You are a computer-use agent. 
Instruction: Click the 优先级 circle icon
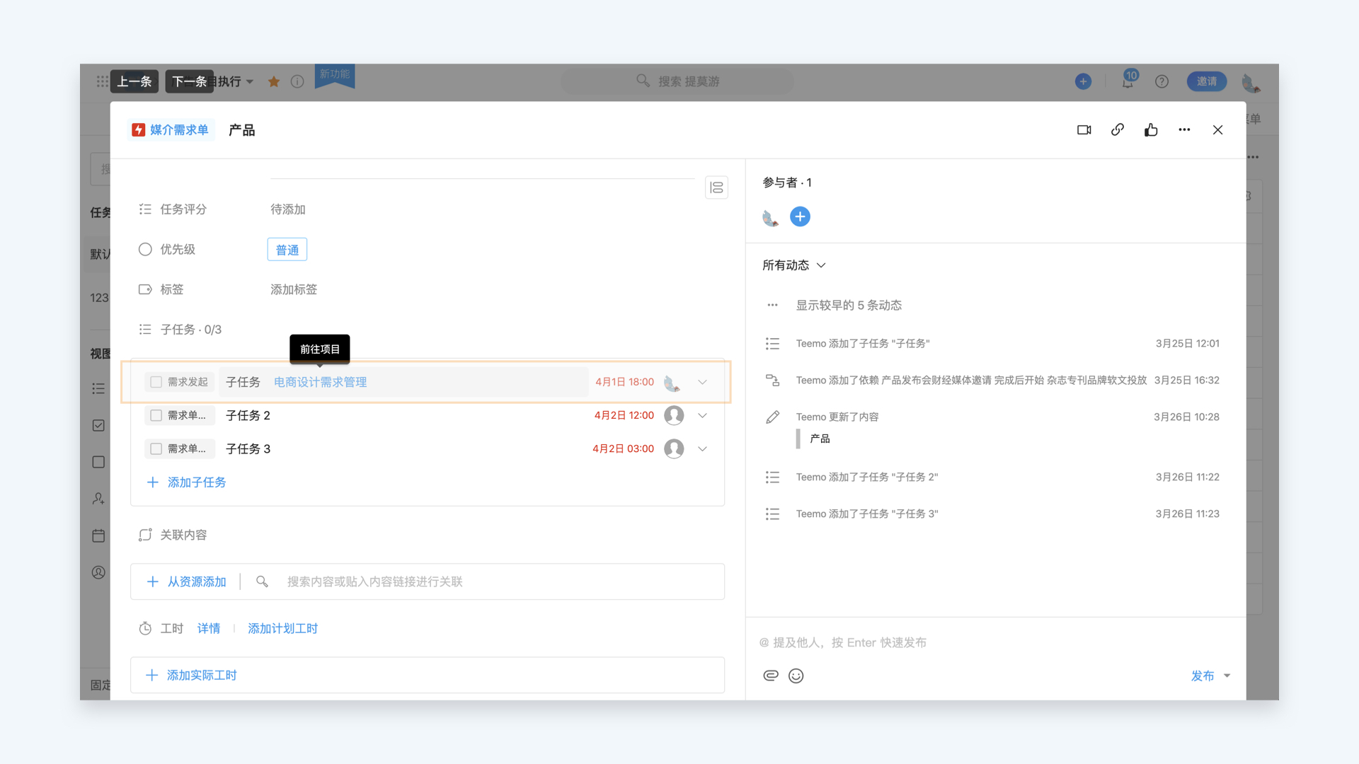pos(145,249)
